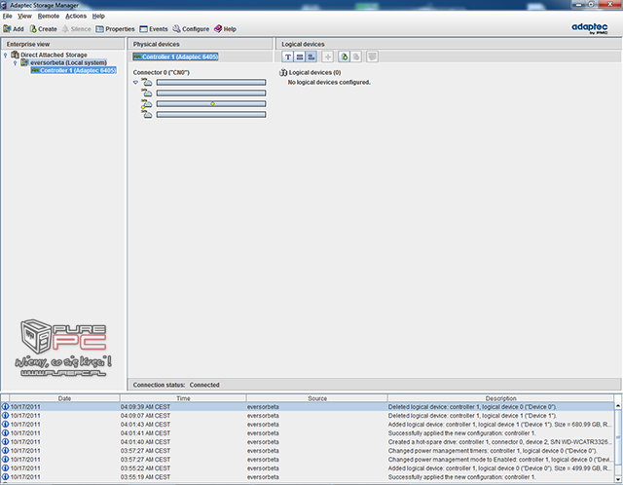The width and height of the screenshot is (623, 485).
Task: Open Properties from the toolbar
Action: (x=116, y=29)
